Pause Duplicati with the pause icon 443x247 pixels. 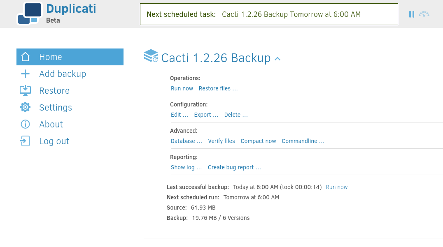coord(412,14)
